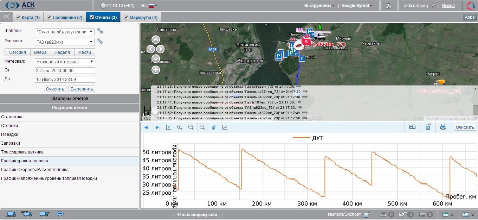Open the Инструменты menu

click(x=319, y=6)
